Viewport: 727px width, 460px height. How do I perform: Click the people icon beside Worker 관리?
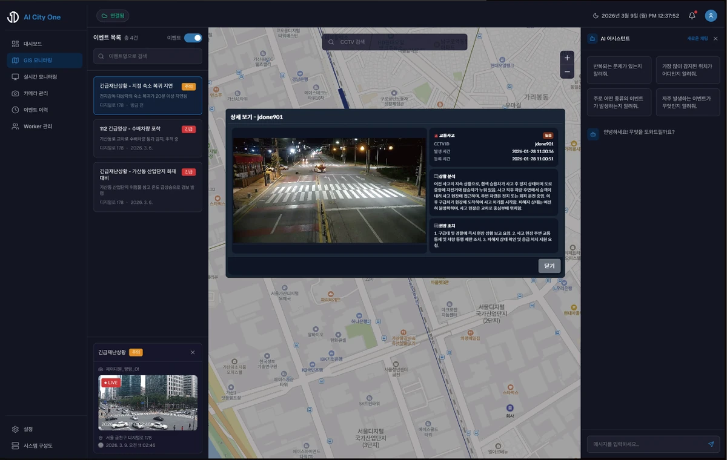tap(16, 126)
